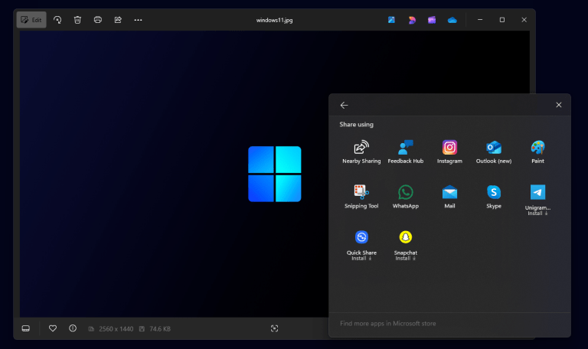The image size is (588, 349).
Task: Share with Outlook (new)
Action: [x=494, y=152]
